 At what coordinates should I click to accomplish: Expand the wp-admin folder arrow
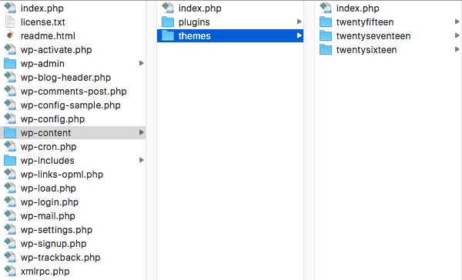coord(142,63)
